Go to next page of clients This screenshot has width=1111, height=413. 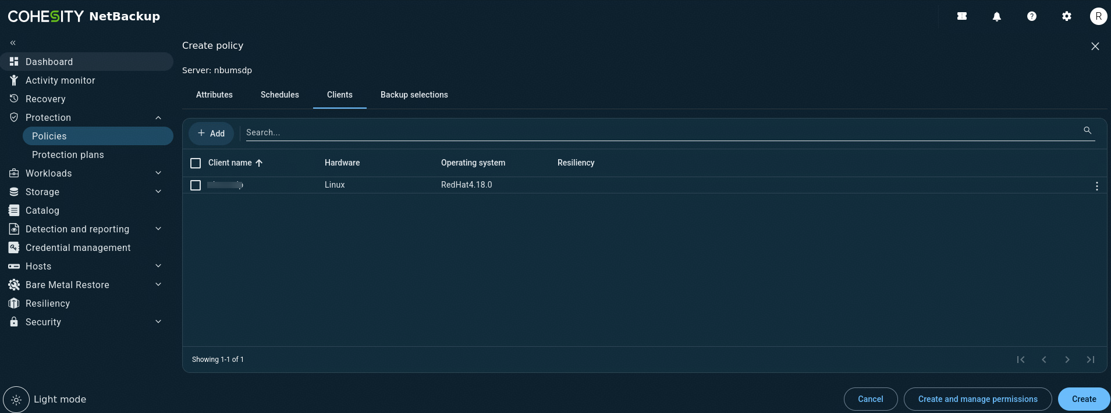click(x=1067, y=360)
